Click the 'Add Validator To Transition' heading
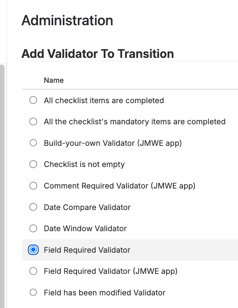This screenshot has width=238, height=308. click(98, 54)
